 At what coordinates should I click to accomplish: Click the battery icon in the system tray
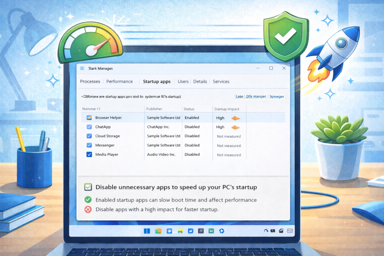click(289, 231)
